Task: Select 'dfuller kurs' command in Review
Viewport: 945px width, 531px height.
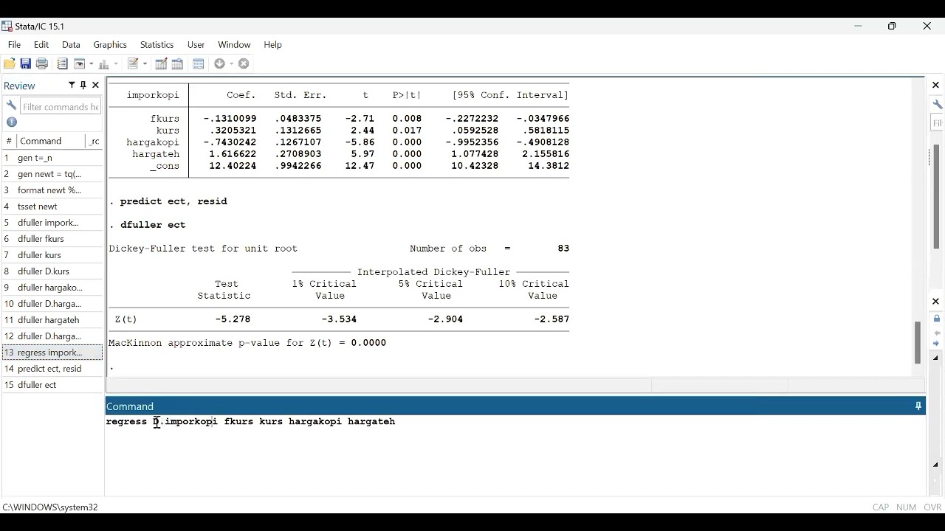Action: pyautogui.click(x=52, y=255)
